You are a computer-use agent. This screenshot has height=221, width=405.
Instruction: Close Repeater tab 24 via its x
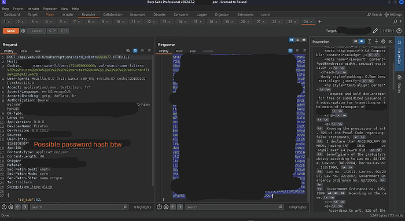click(311, 21)
